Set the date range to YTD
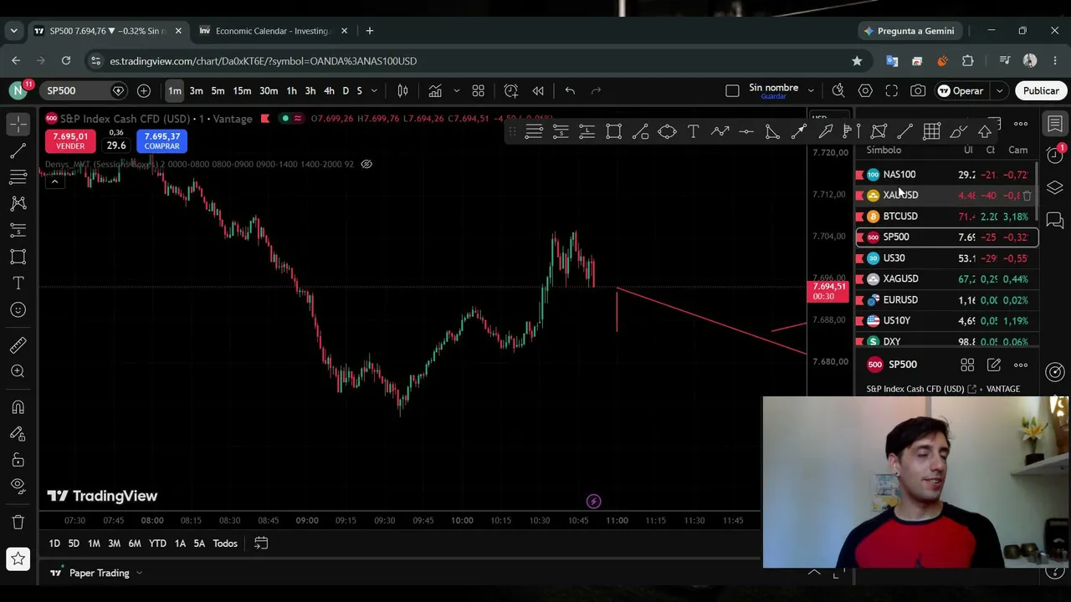The height and width of the screenshot is (602, 1071). (157, 543)
